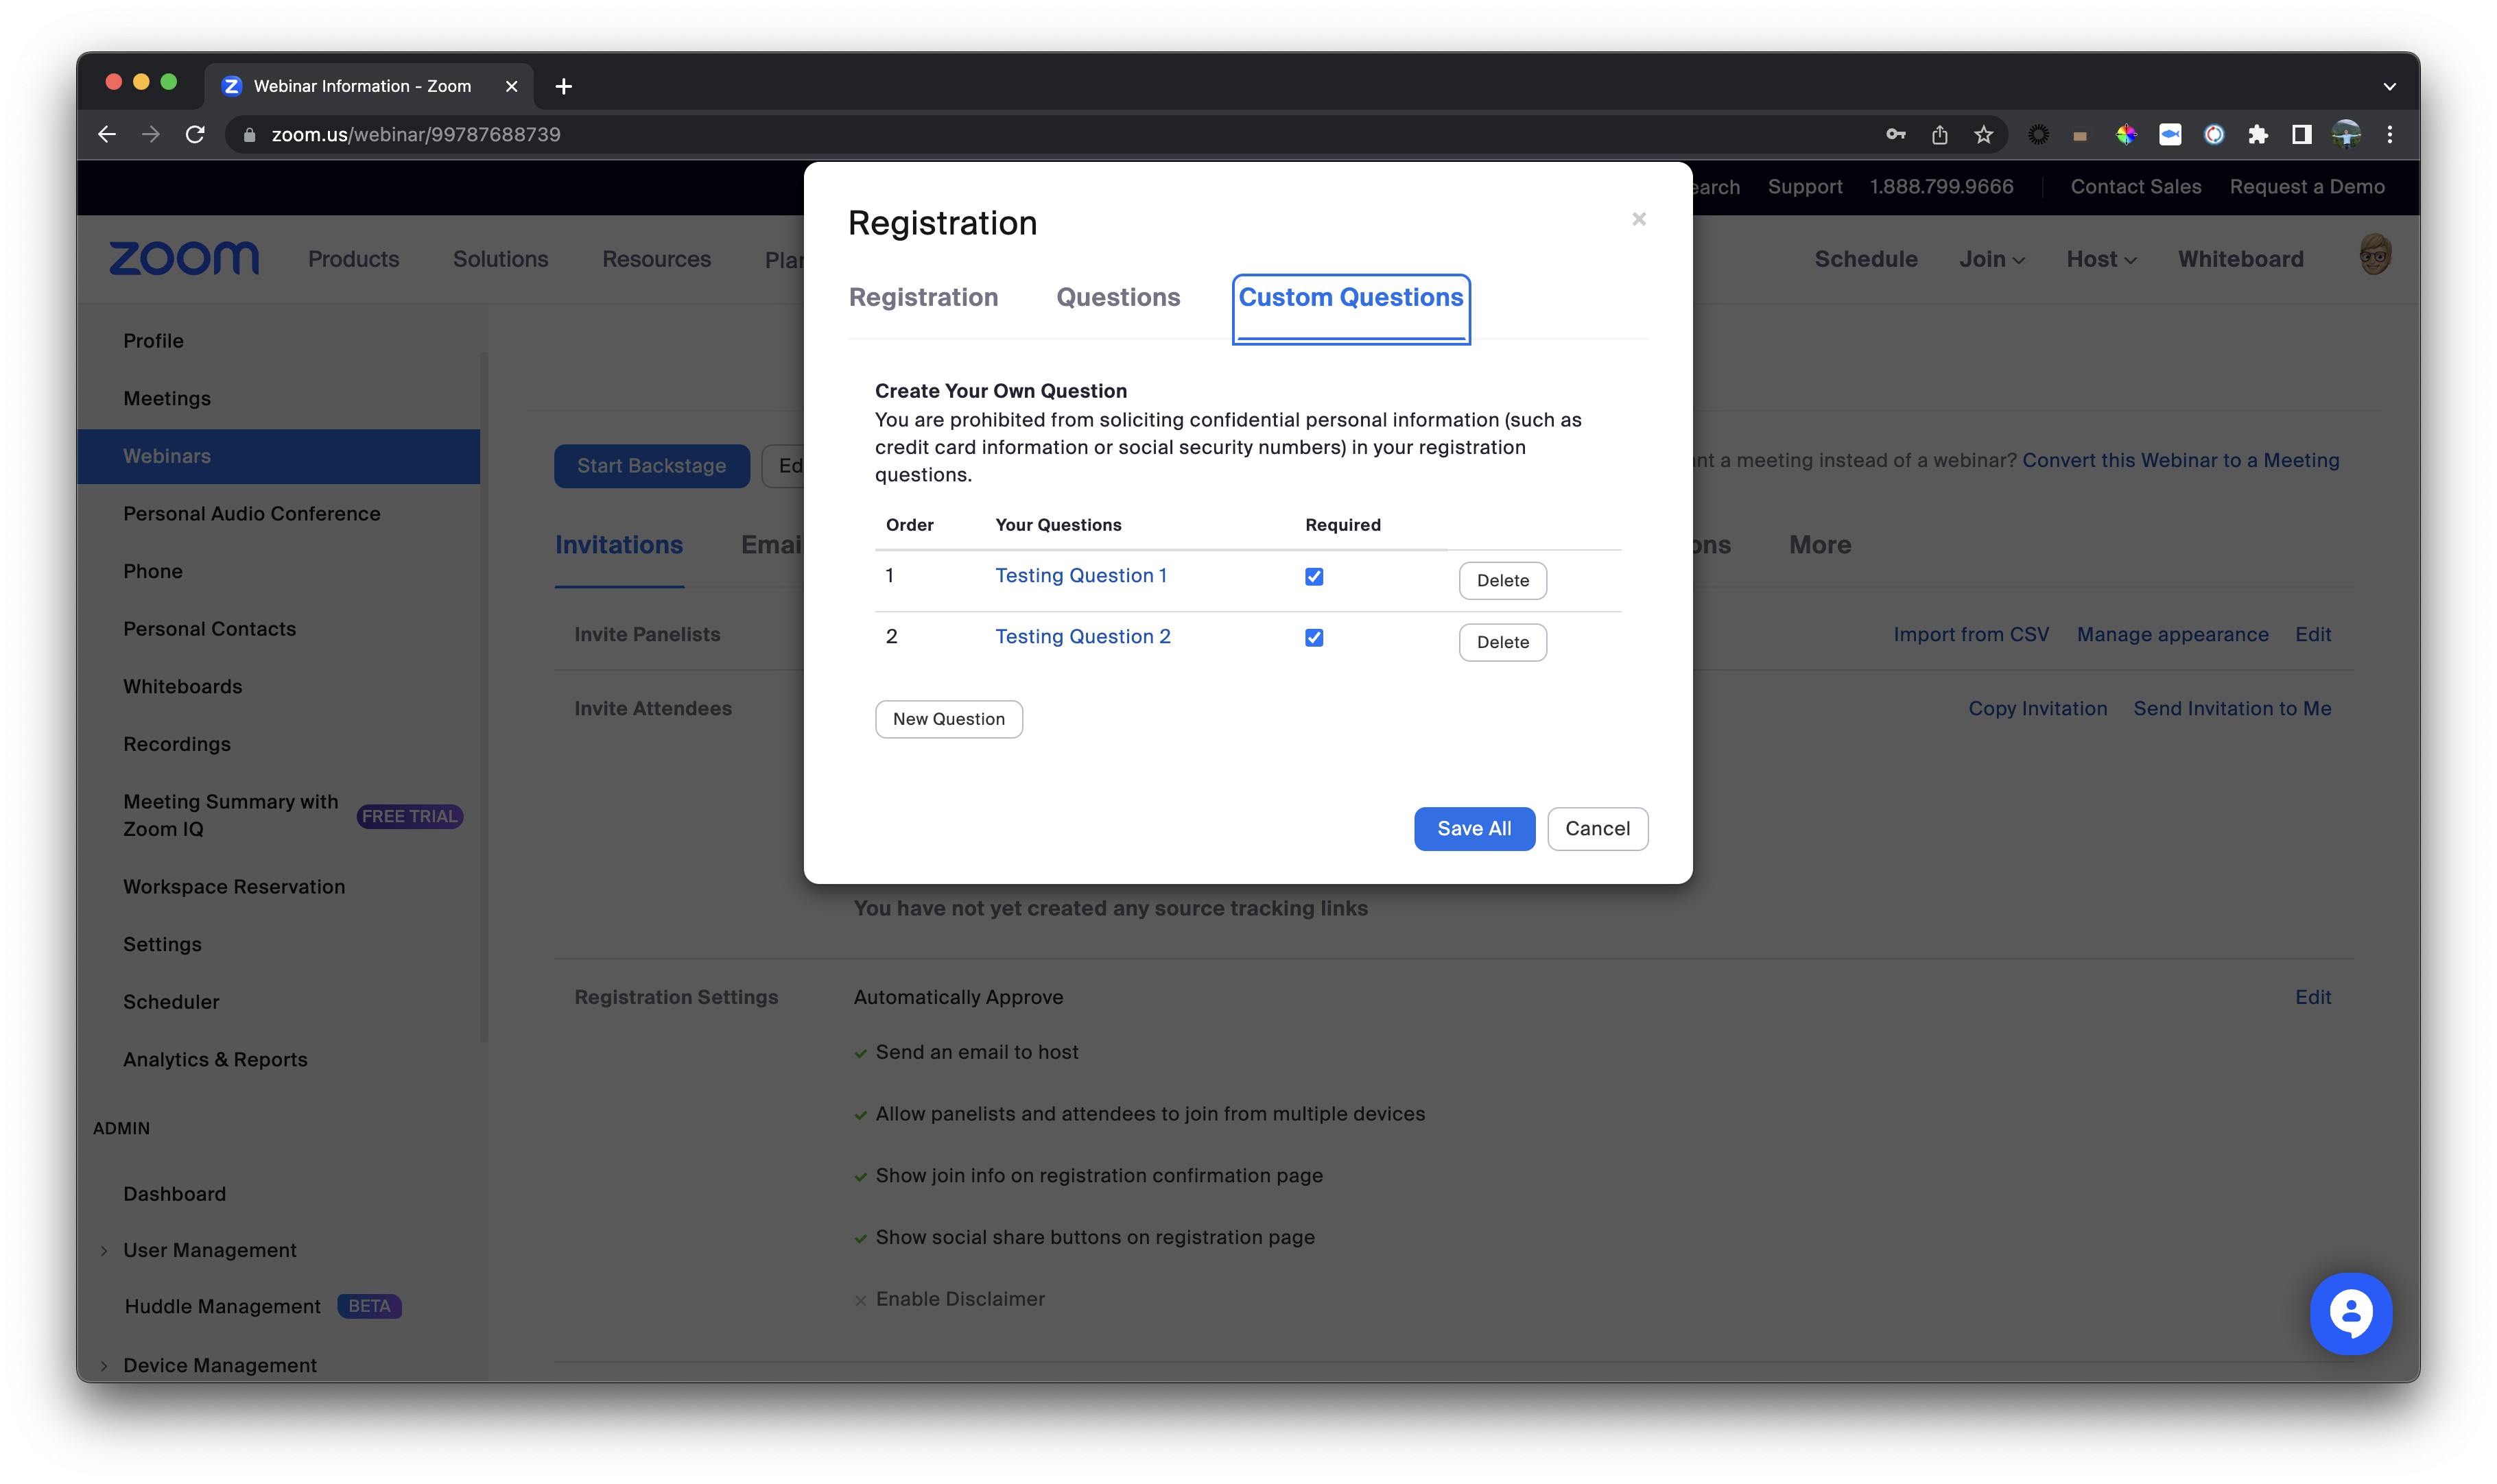The height and width of the screenshot is (1484, 2497).
Task: Click Manage appearance link
Action: click(2172, 634)
